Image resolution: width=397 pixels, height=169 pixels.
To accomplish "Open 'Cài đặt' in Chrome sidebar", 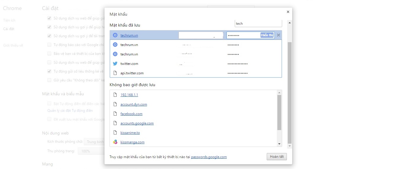I will point(9,29).
